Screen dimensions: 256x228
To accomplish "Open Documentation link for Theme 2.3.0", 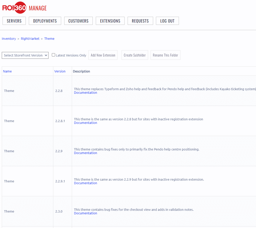I will click(x=85, y=213).
